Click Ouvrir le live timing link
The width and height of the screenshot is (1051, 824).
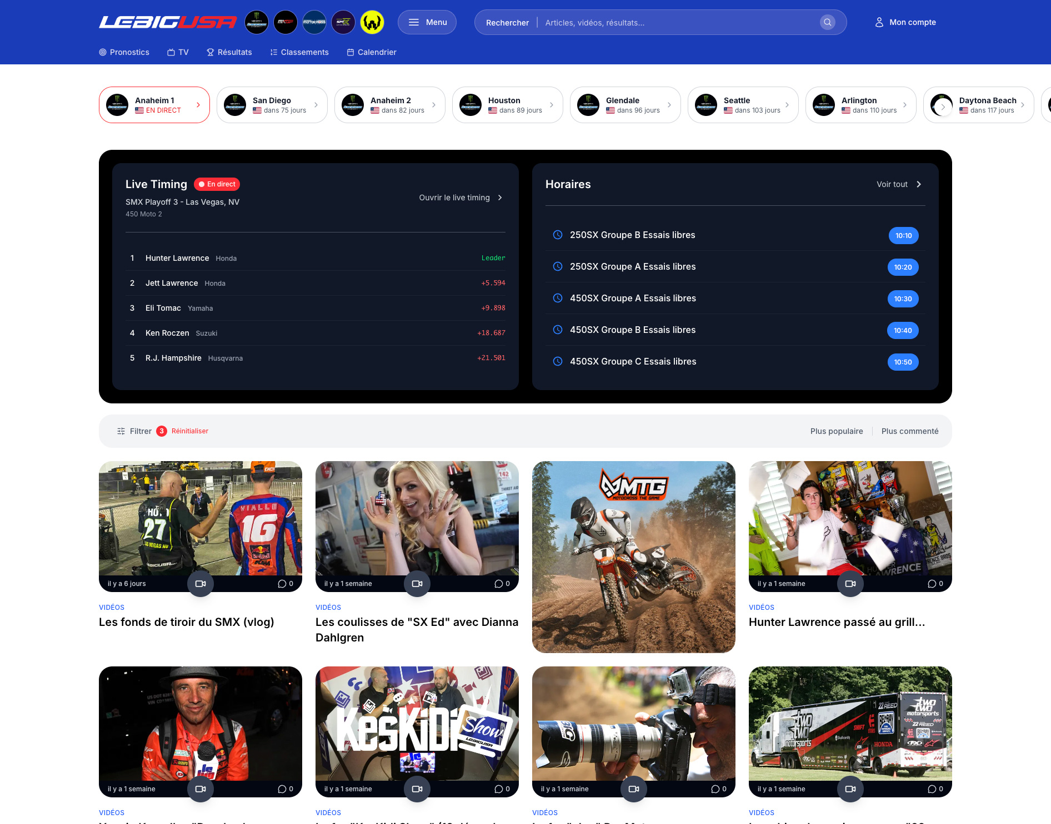pos(461,198)
